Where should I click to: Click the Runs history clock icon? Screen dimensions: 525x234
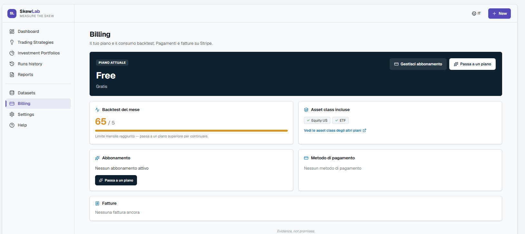click(x=12, y=64)
